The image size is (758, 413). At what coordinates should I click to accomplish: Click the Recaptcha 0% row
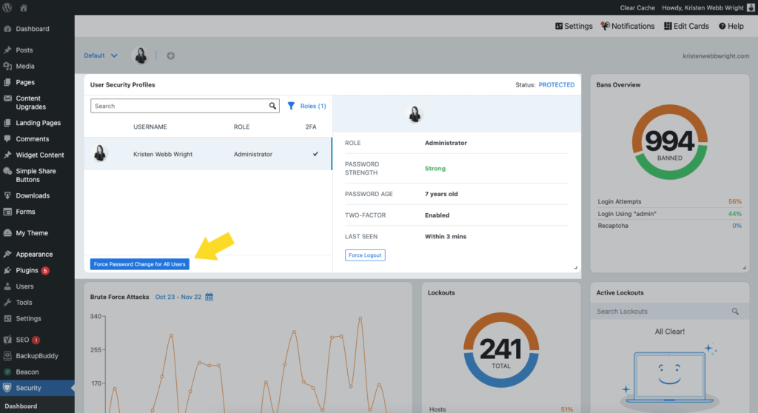click(669, 225)
